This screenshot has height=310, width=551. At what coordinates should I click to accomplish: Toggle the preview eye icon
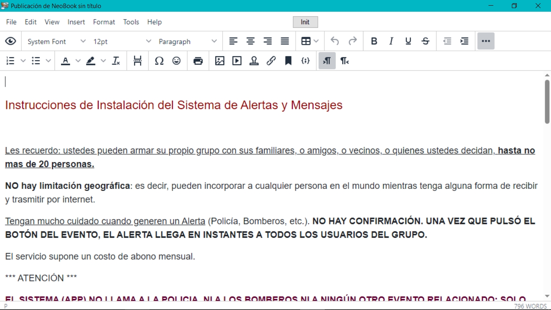click(x=10, y=41)
